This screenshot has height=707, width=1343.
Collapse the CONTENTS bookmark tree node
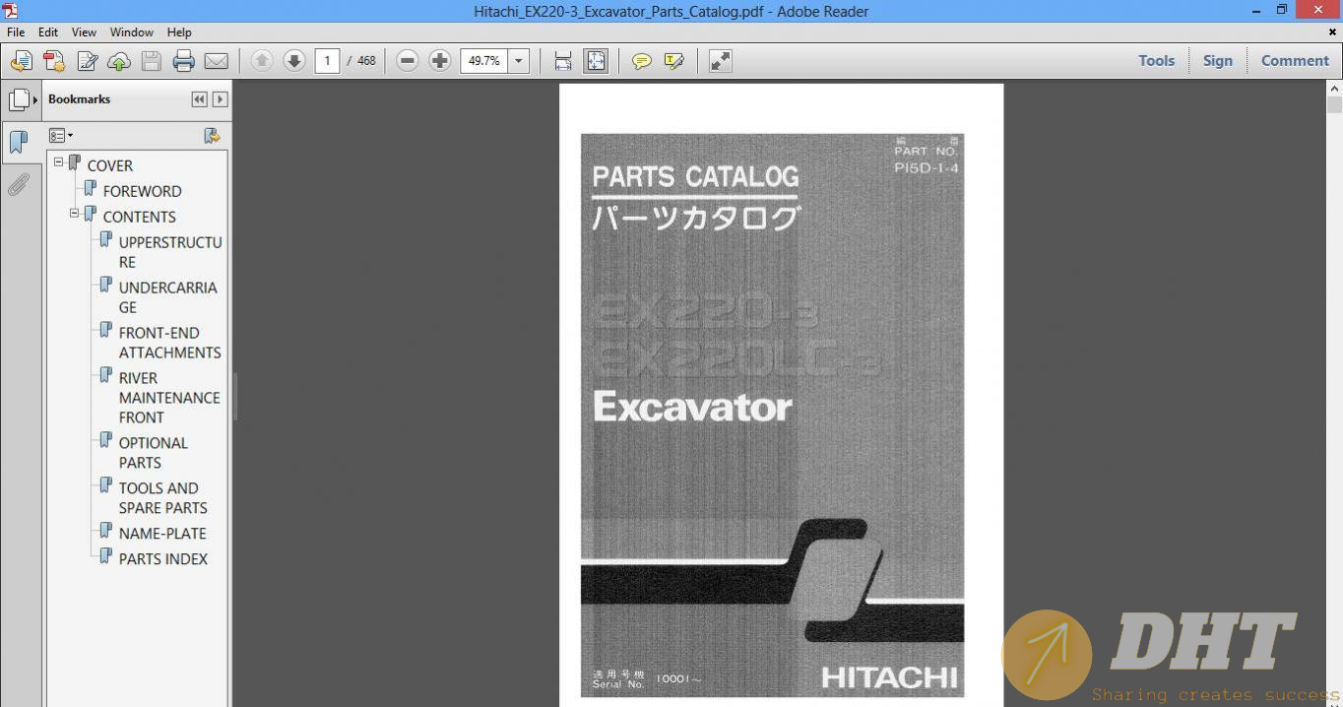point(75,212)
